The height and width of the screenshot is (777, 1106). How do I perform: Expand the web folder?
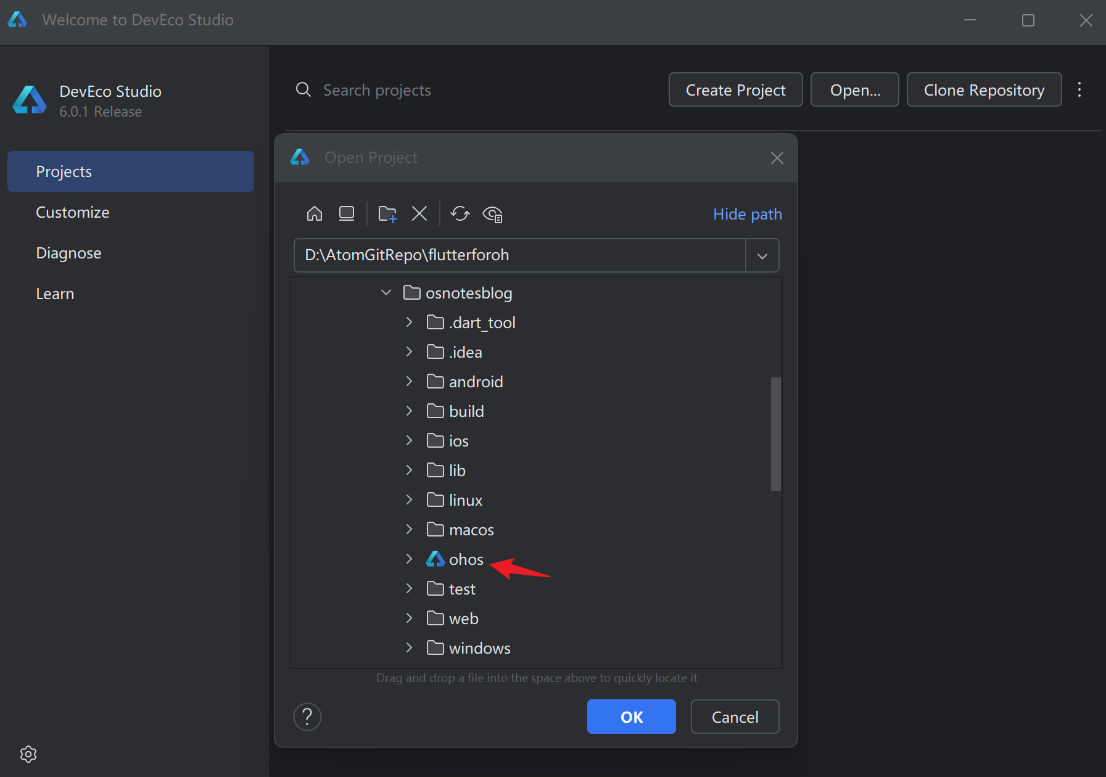(x=409, y=618)
